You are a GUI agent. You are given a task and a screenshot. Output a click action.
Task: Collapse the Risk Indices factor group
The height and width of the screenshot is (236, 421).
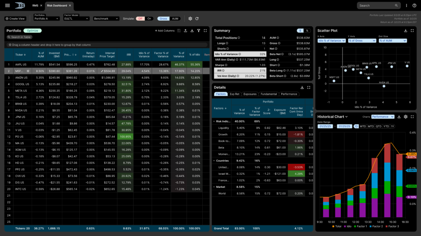click(214, 121)
